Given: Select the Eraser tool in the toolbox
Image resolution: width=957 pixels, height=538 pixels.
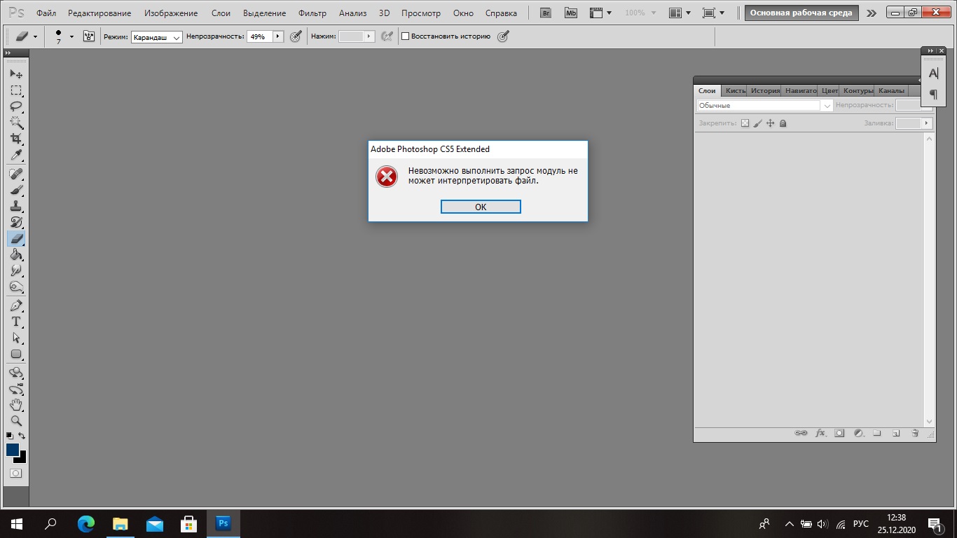Looking at the screenshot, I should pos(16,238).
